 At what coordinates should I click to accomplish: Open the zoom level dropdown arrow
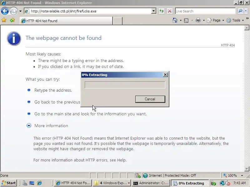(x=242, y=175)
